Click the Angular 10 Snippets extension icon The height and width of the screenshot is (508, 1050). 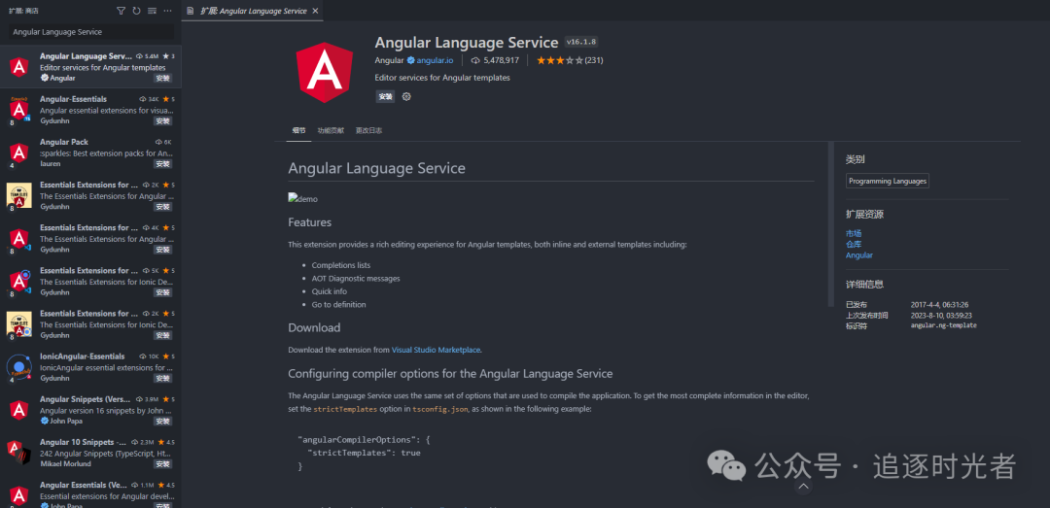tap(18, 453)
